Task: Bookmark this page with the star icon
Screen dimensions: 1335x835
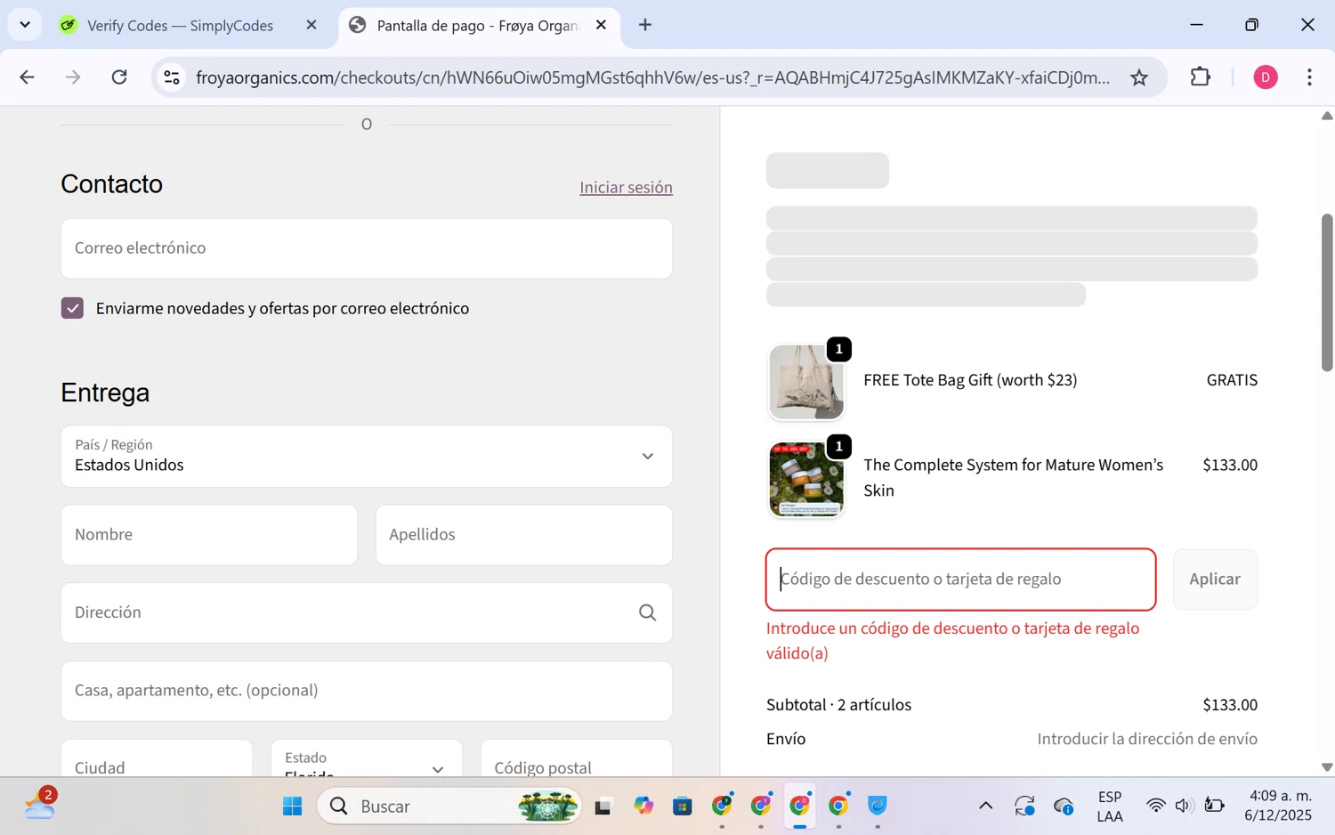Action: (1139, 77)
